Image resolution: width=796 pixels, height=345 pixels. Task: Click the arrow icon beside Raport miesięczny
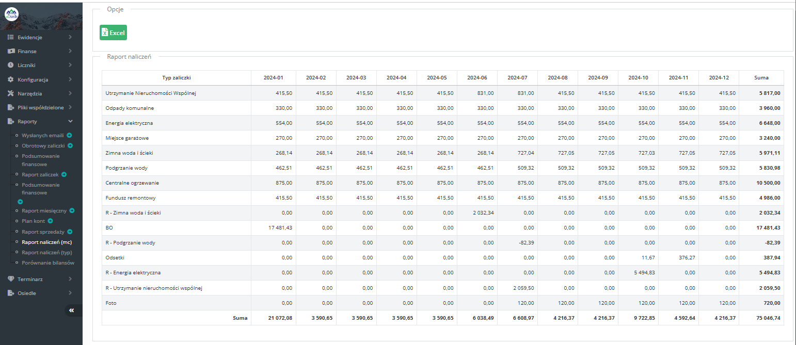tap(72, 210)
